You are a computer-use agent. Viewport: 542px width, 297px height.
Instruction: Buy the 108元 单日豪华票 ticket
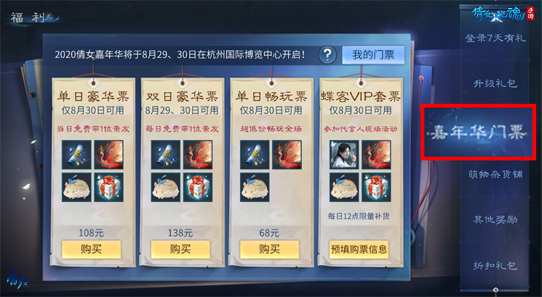click(91, 250)
